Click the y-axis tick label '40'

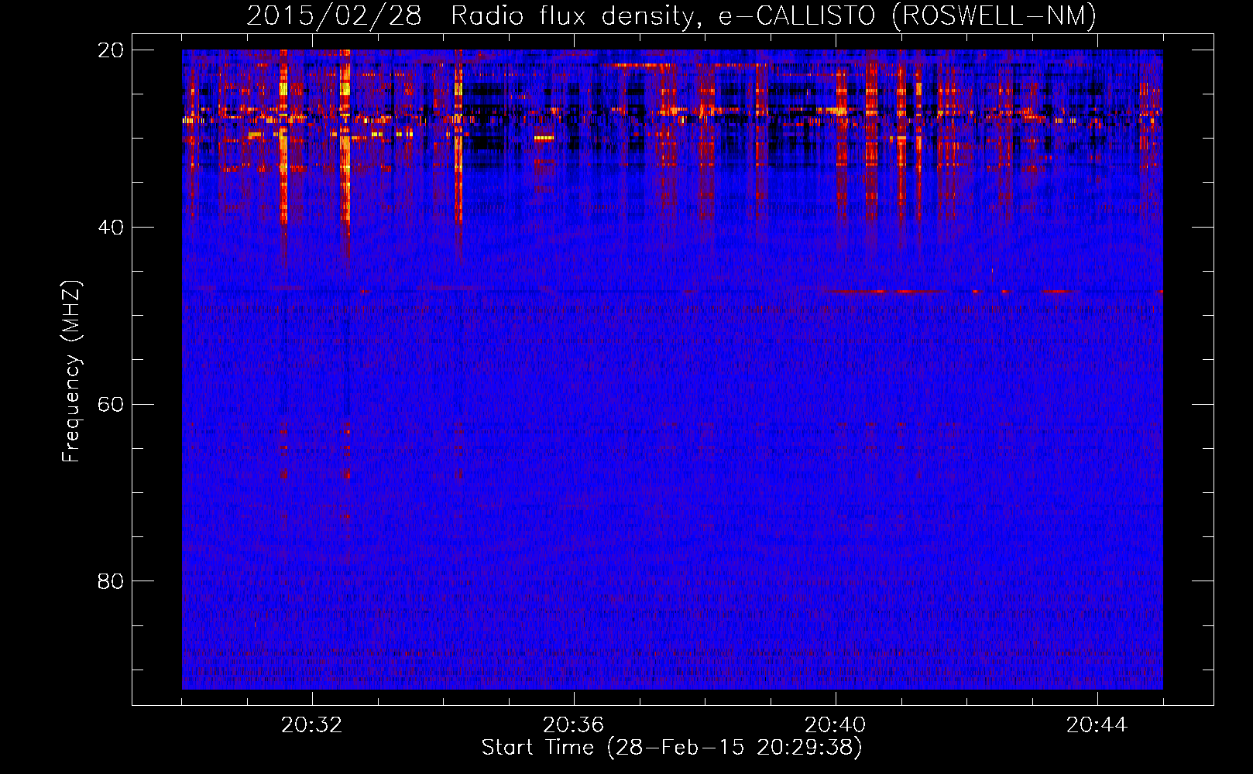coord(111,228)
